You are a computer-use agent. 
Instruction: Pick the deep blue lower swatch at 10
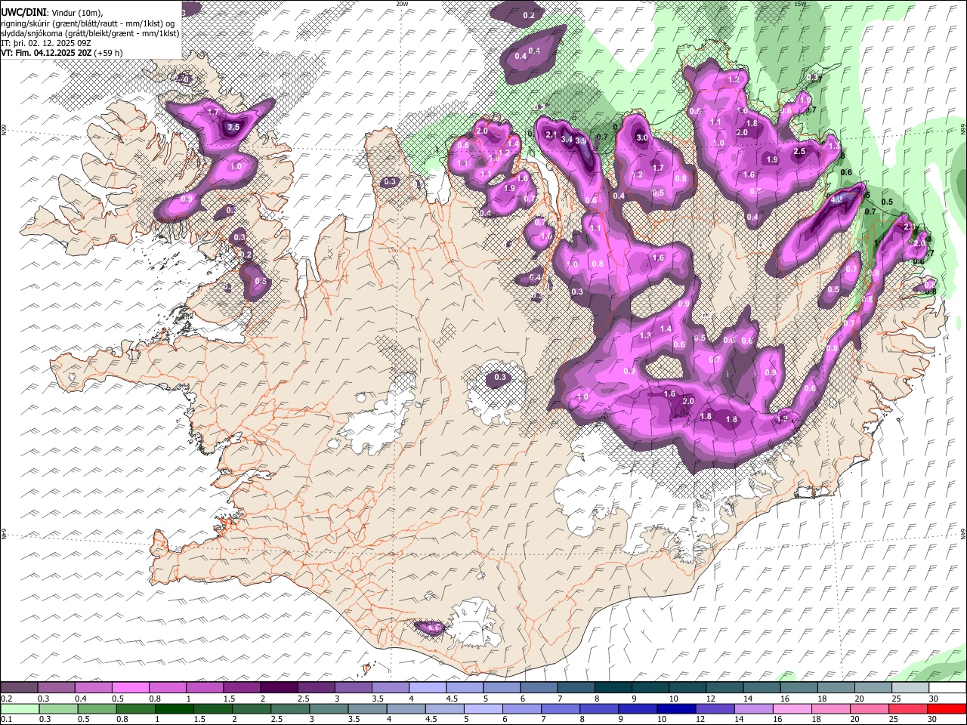tap(676, 708)
